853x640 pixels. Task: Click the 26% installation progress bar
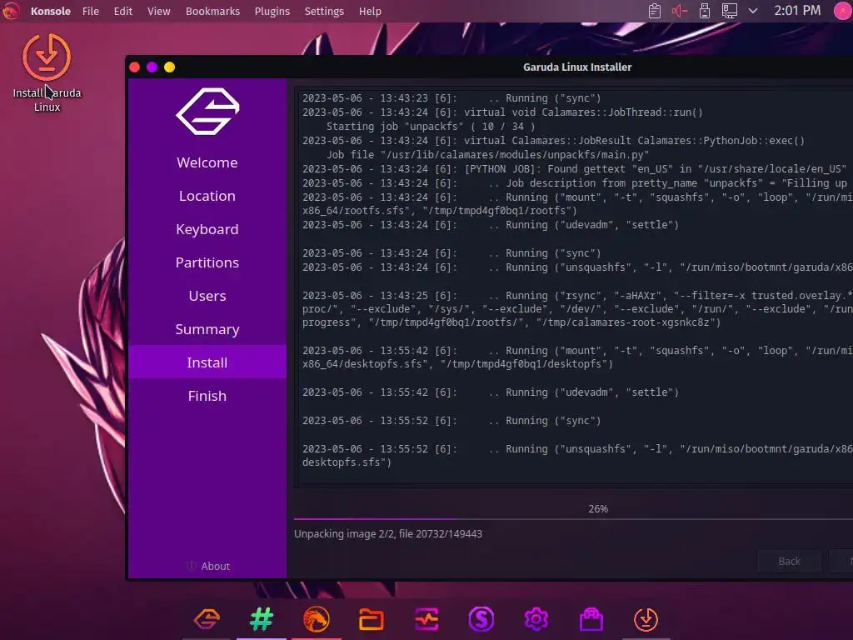point(573,519)
